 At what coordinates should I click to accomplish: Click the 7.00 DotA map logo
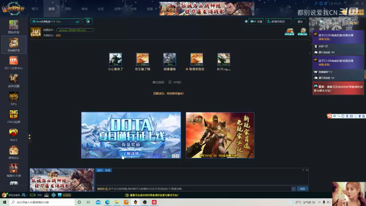pyautogui.click(x=36, y=32)
